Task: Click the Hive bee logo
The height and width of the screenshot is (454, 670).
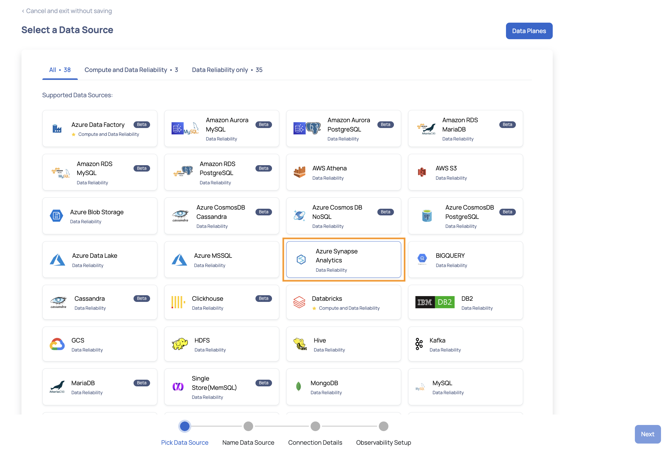Action: (x=300, y=344)
